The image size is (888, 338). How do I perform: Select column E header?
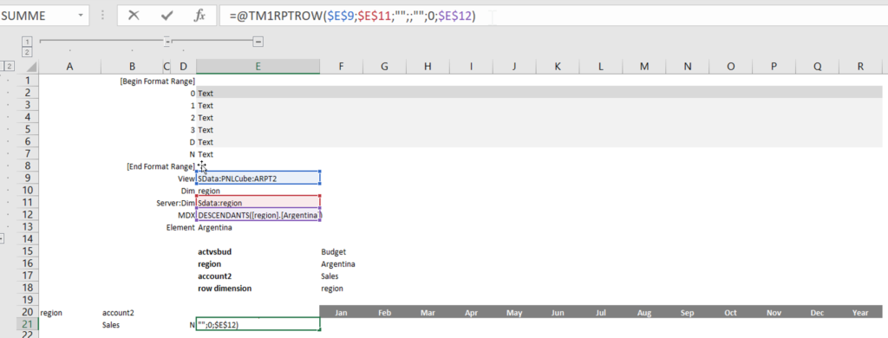click(258, 67)
